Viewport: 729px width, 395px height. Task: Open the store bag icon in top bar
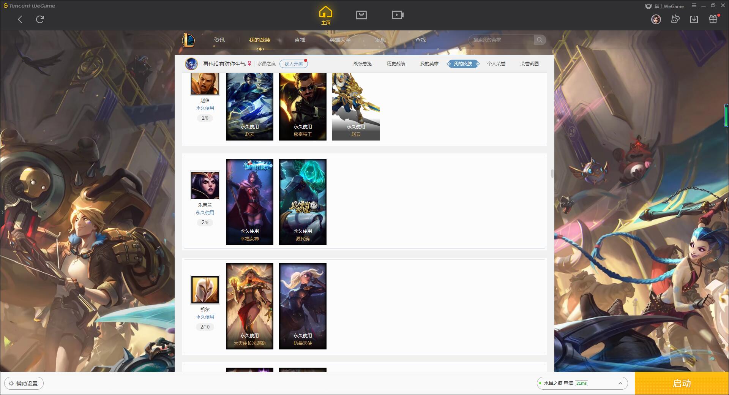click(361, 15)
